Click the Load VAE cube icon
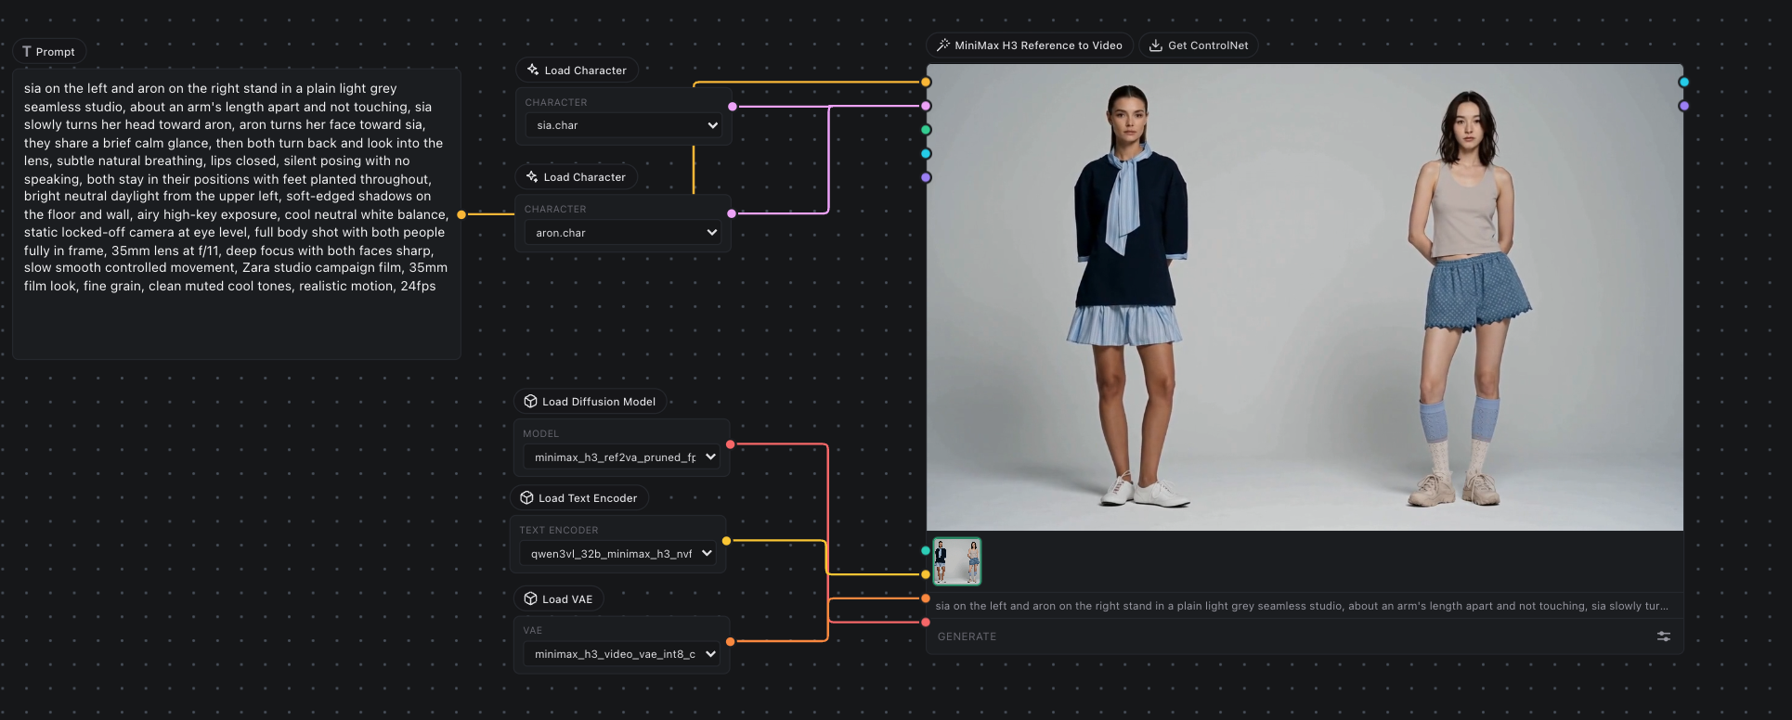The width and height of the screenshot is (1792, 720). (530, 598)
